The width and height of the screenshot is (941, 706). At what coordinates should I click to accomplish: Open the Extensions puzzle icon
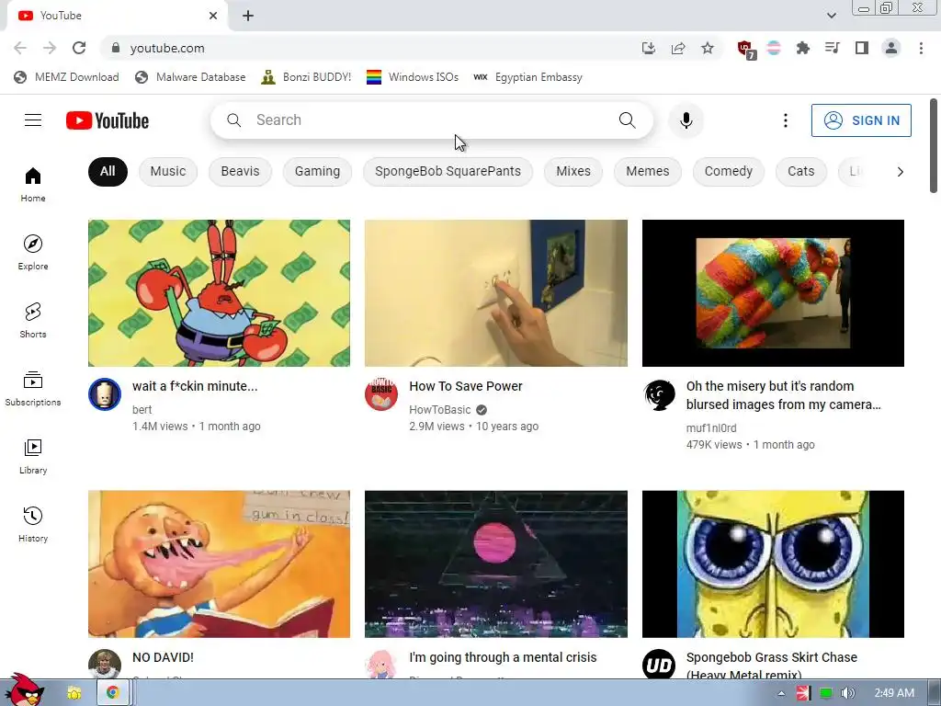pyautogui.click(x=802, y=48)
